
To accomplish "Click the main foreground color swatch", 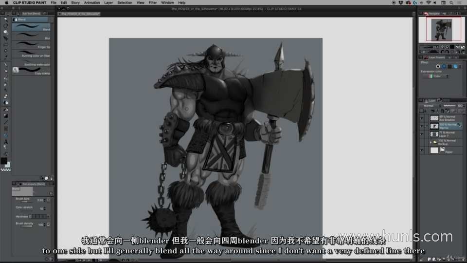I will coord(4,161).
